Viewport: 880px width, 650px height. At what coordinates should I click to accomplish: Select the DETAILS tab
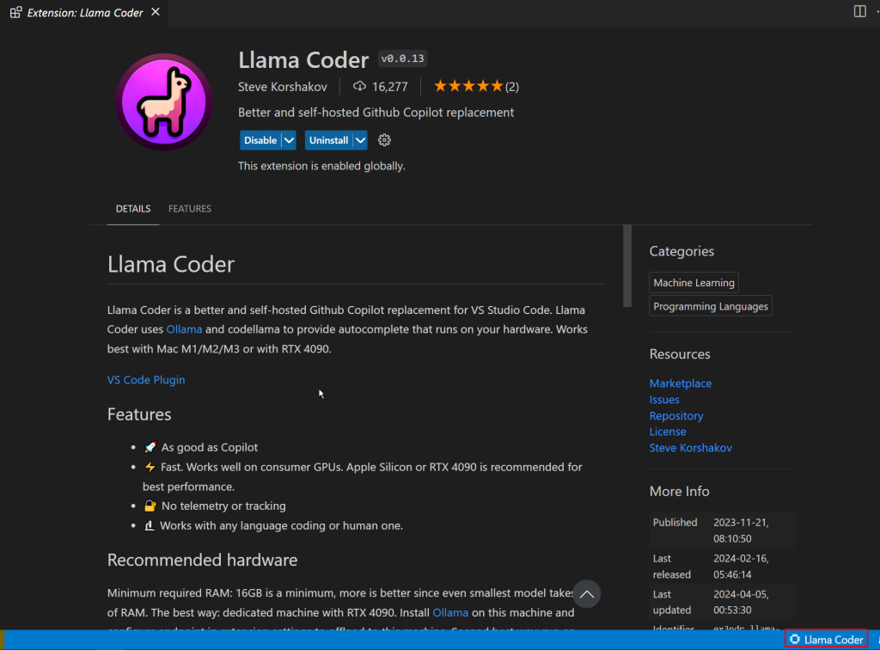click(132, 209)
